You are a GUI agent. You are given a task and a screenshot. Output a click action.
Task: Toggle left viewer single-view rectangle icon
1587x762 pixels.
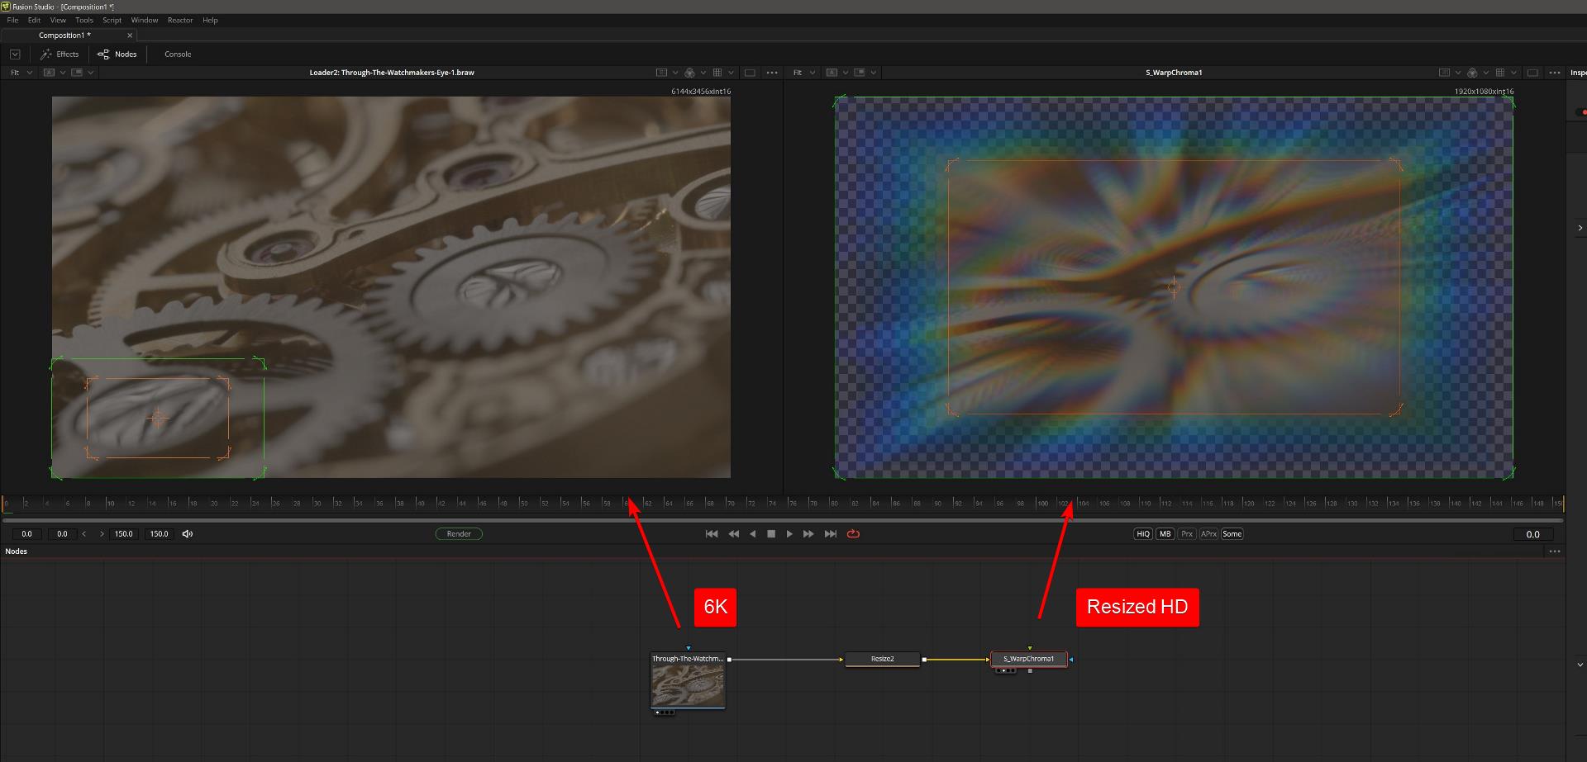(x=750, y=73)
